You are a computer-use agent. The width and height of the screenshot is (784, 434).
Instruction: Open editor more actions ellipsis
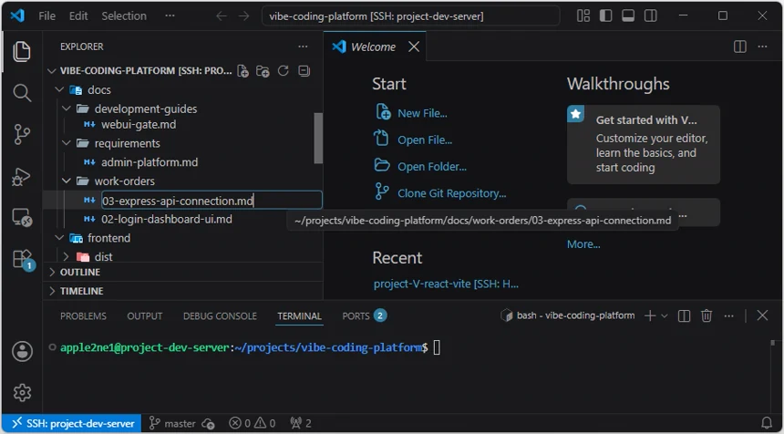[762, 46]
